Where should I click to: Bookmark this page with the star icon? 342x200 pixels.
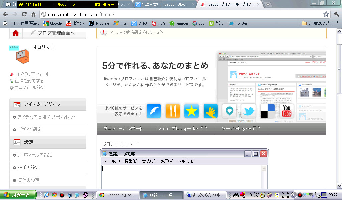(326, 14)
